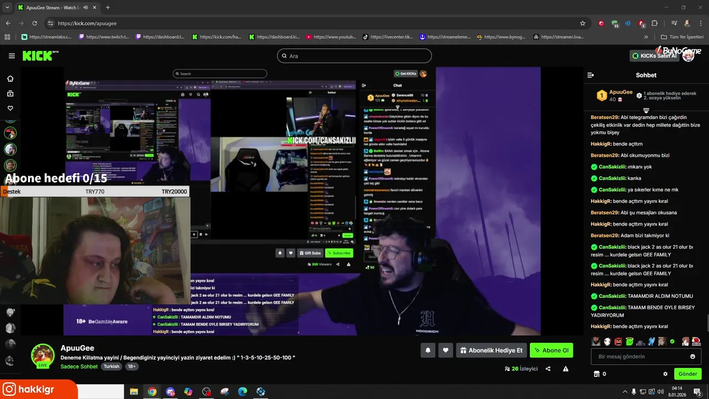Open Chrome extensions puzzle icon
Viewport: 709px width, 399px height.
655,23
